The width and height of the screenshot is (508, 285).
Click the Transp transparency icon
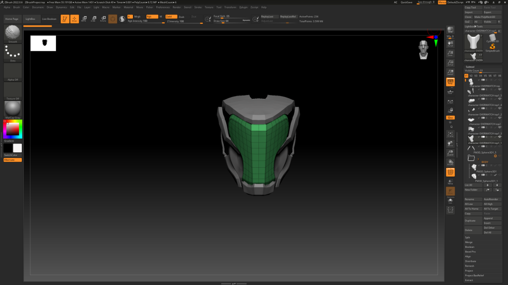pyautogui.click(x=450, y=182)
